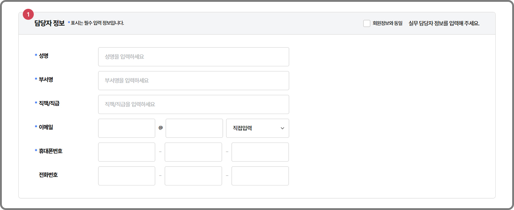Click the first 휴대폰번호 input box
Image resolution: width=514 pixels, height=210 pixels.
127,152
